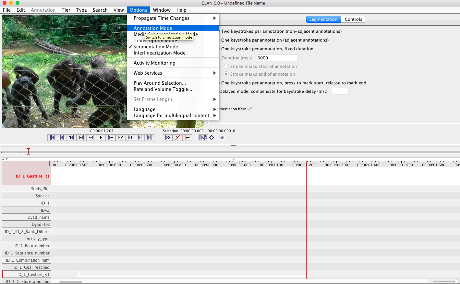
Task: Choose Media Synchronization Mode menu entry
Action: [173, 34]
